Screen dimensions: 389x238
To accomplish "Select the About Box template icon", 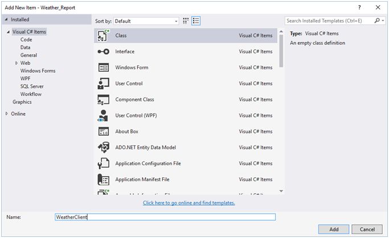I will pyautogui.click(x=104, y=131).
